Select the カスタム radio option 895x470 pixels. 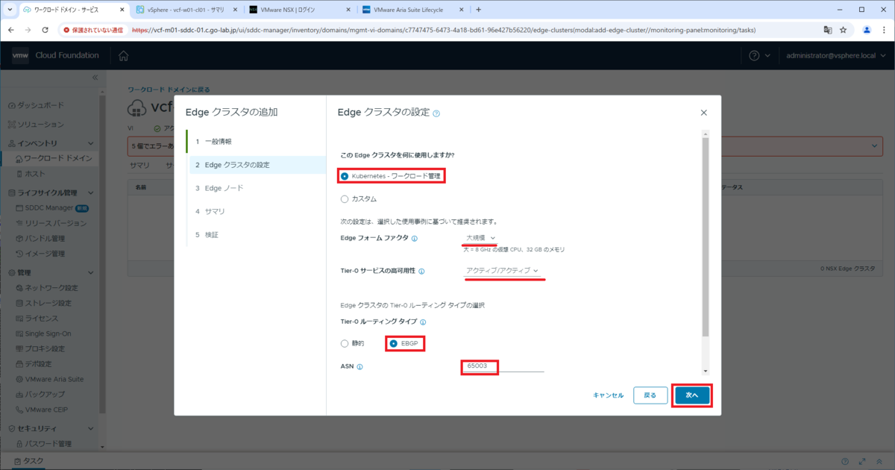click(345, 199)
